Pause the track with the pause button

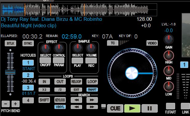click(x=149, y=108)
